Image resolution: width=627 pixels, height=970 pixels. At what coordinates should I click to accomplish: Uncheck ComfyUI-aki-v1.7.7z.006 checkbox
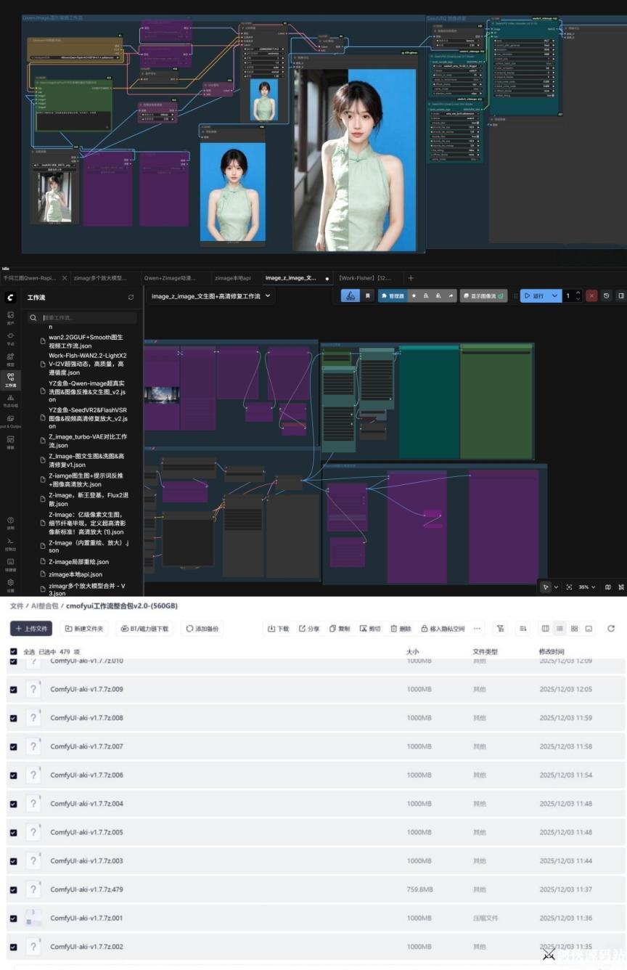tap(13, 775)
